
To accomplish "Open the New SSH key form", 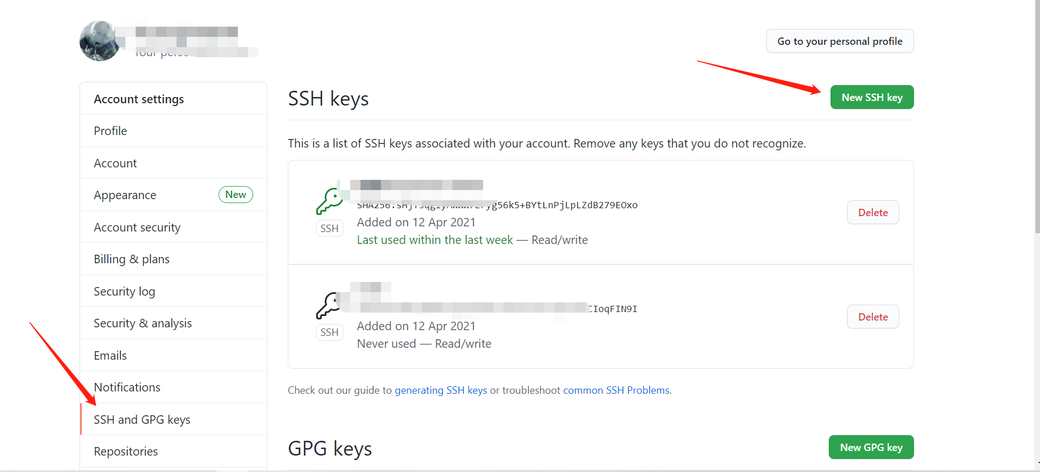I will coord(871,97).
